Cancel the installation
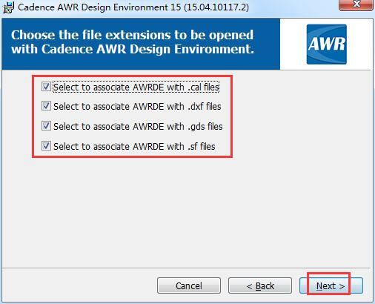 189,285
